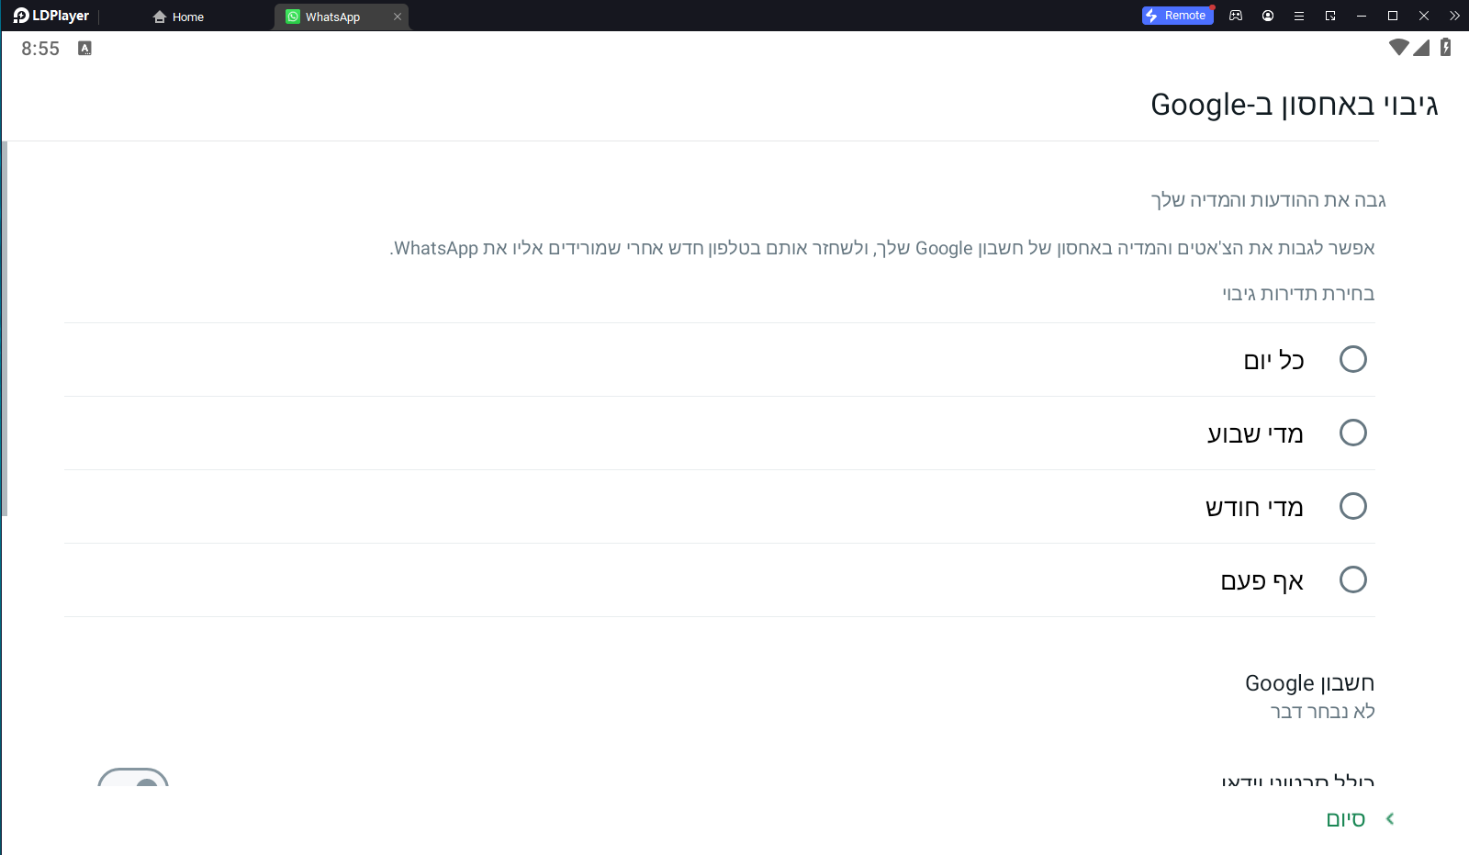Close the WhatsApp tab
This screenshot has width=1469, height=855.
click(398, 17)
